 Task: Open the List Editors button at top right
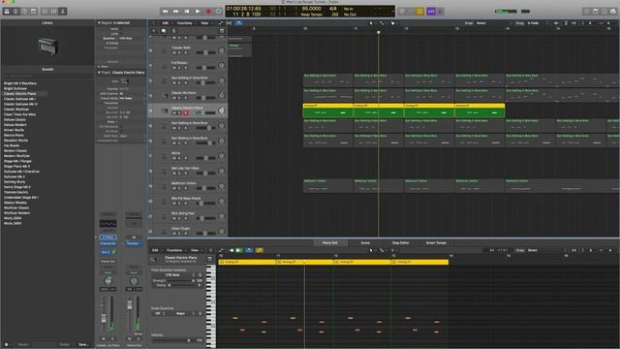coord(586,12)
